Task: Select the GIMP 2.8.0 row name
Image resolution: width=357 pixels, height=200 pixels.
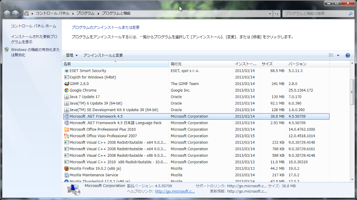Action: point(79,84)
